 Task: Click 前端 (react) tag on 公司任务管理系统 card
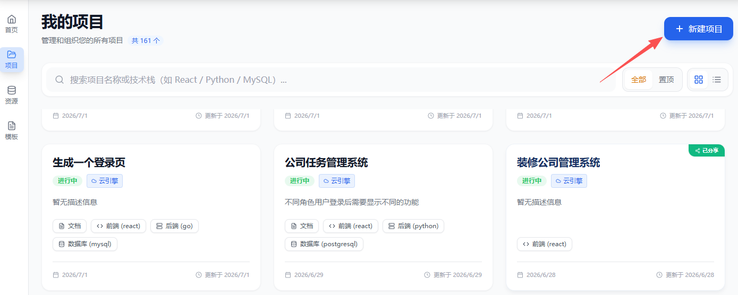351,226
